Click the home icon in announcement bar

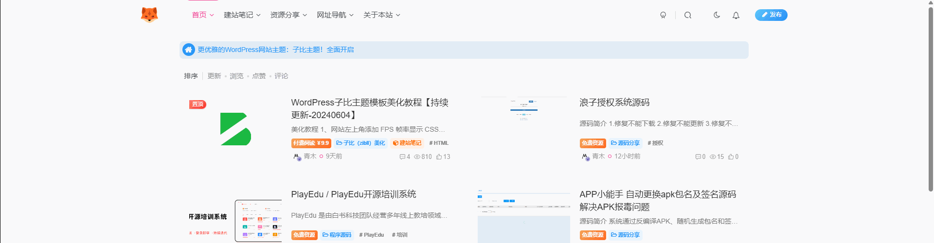[188, 50]
